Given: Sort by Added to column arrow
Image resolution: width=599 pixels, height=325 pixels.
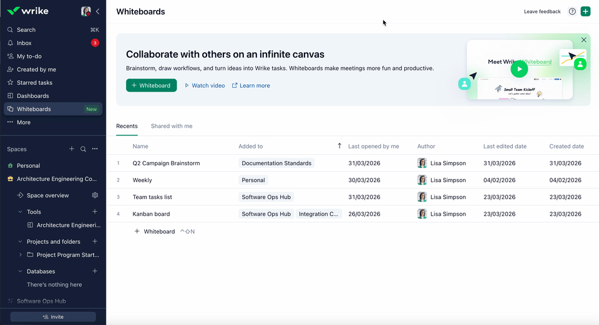Looking at the screenshot, I should click(x=339, y=146).
